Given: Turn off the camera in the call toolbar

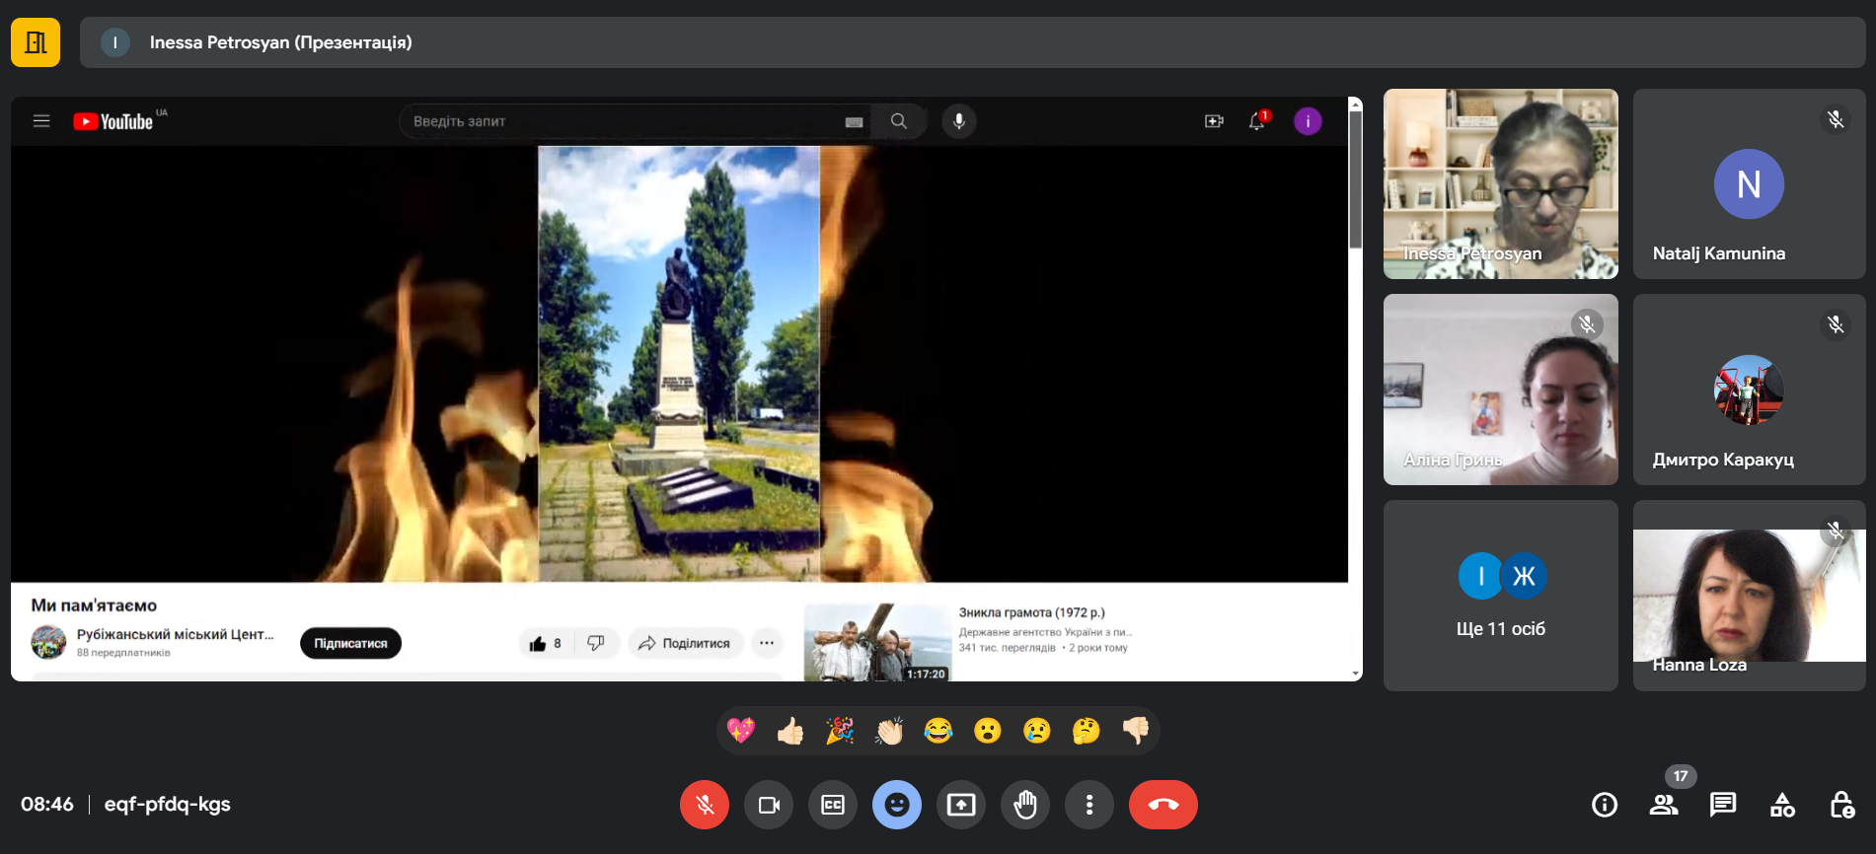Looking at the screenshot, I should coord(769,805).
